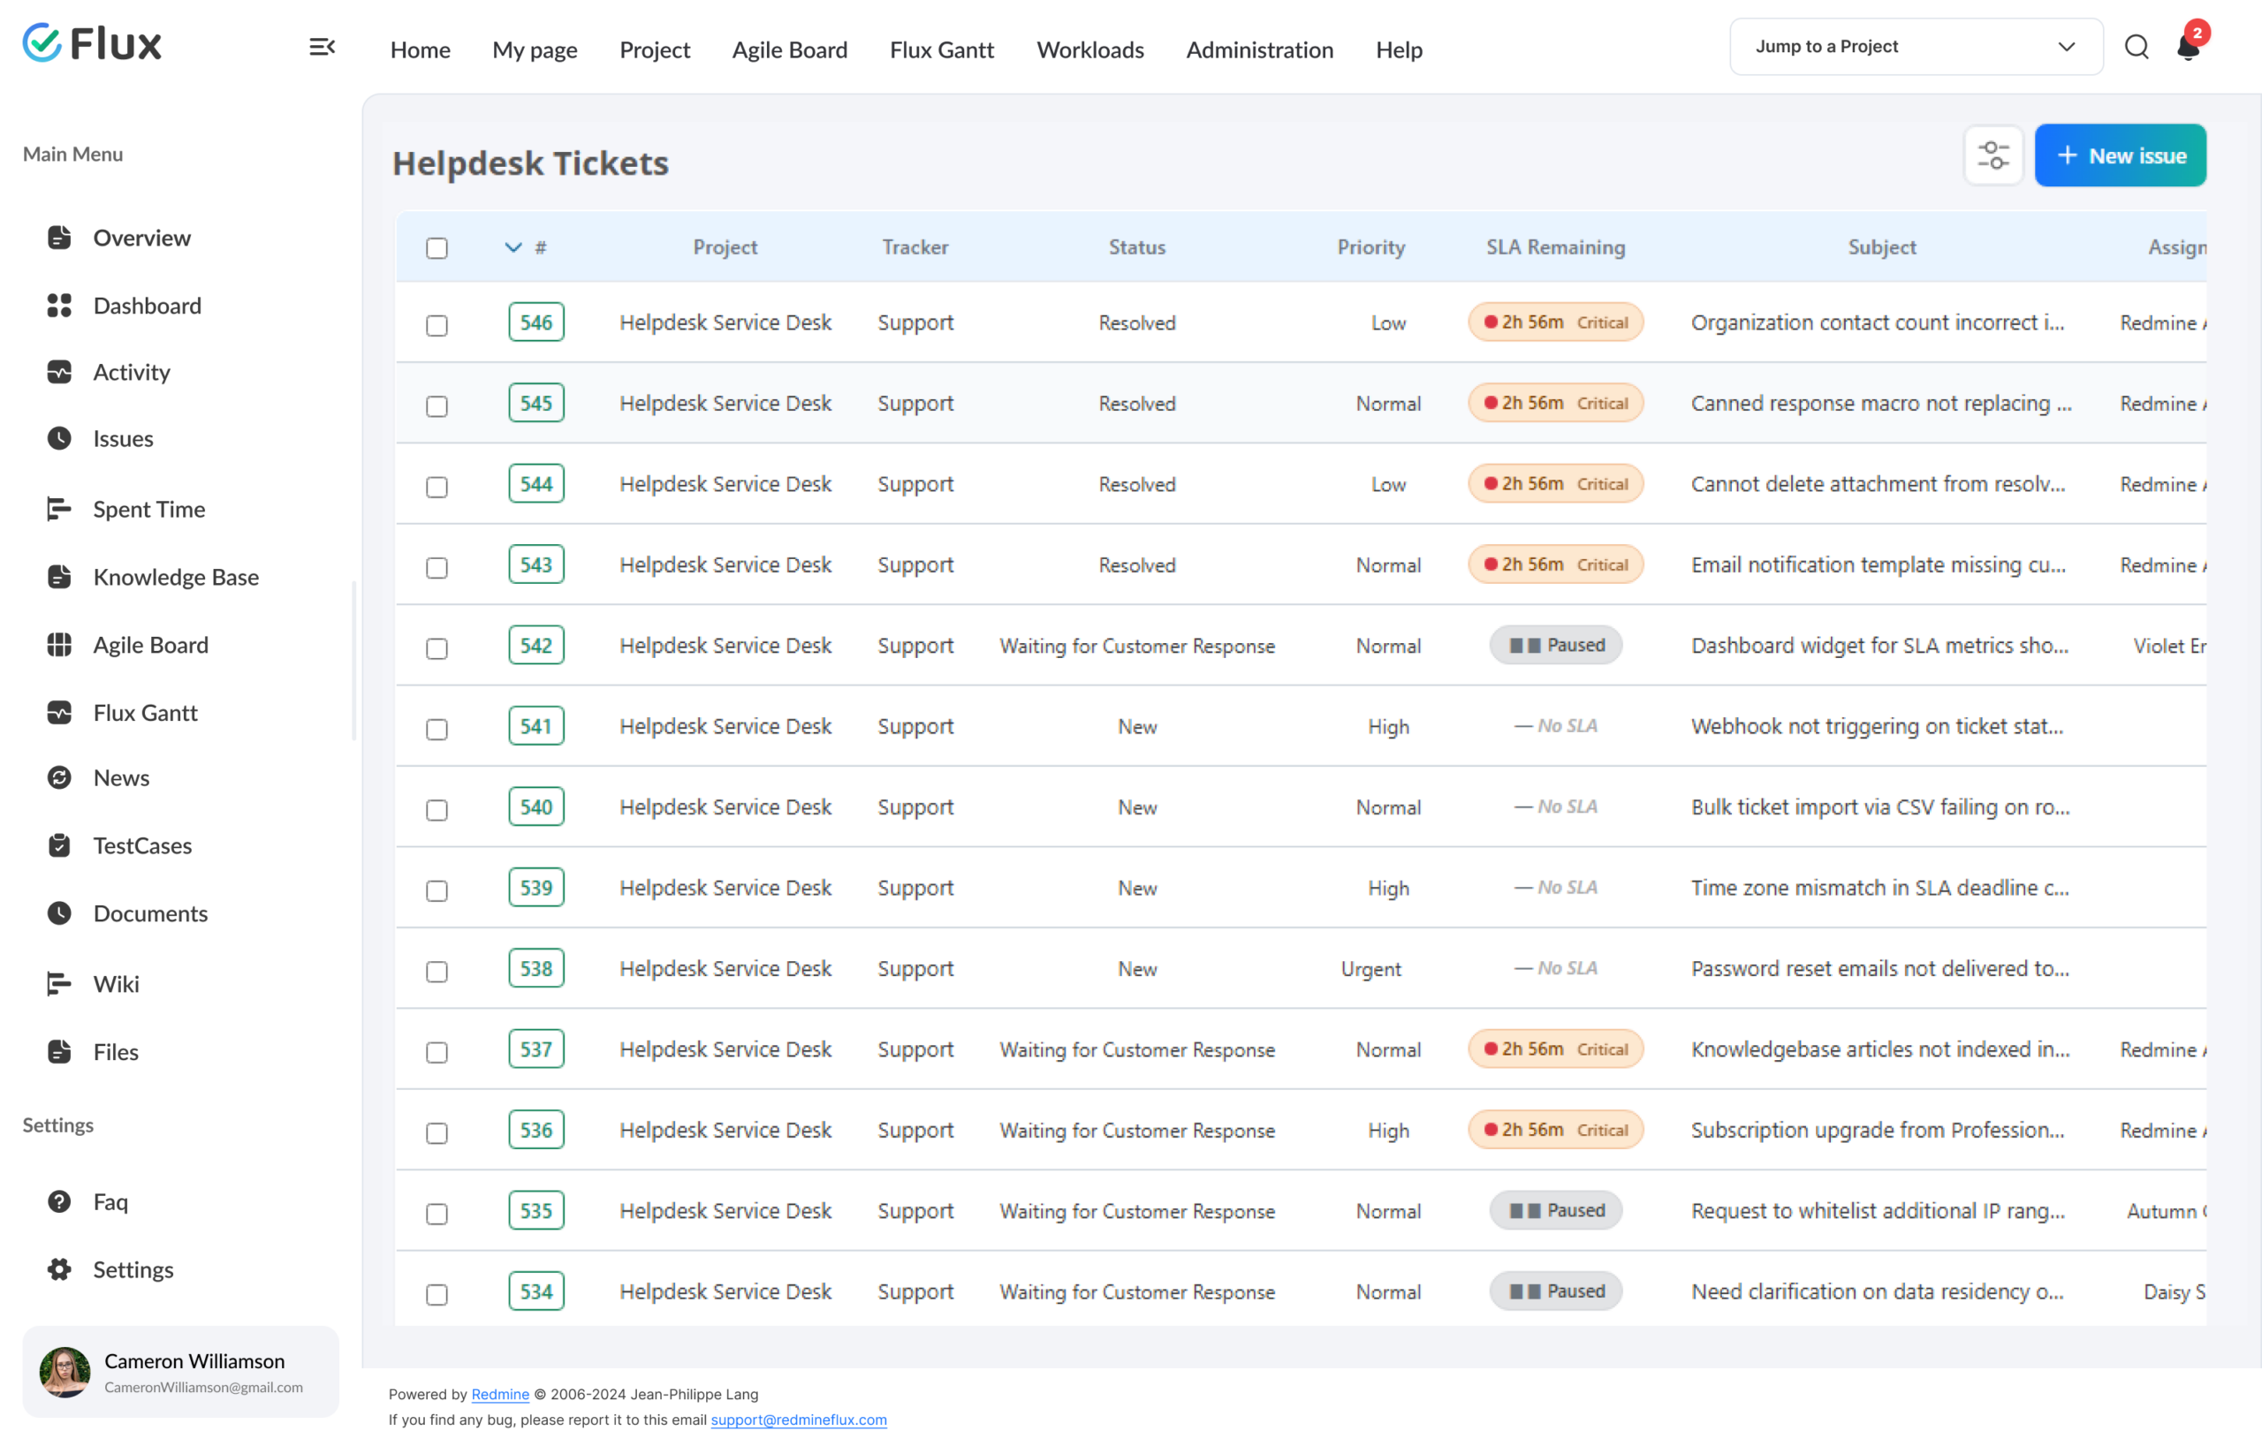
Task: Follow the Redmine footer link
Action: pyautogui.click(x=500, y=1395)
